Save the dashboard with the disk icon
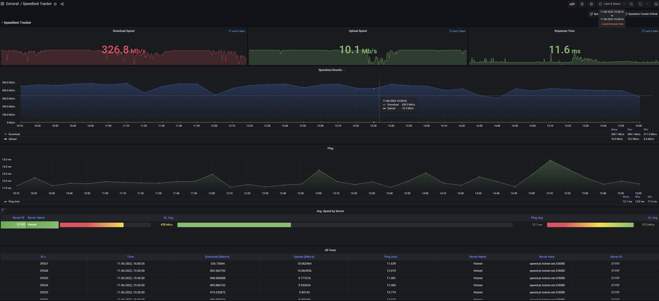This screenshot has height=301, width=659. coord(582,4)
